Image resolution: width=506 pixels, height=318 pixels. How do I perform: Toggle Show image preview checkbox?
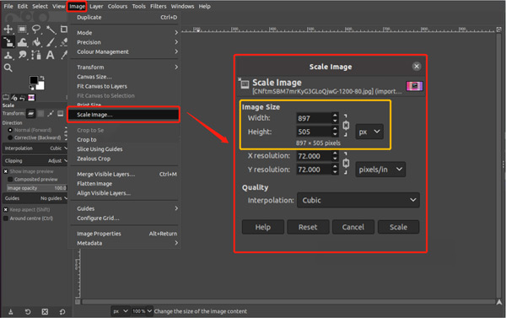[x=6, y=171]
